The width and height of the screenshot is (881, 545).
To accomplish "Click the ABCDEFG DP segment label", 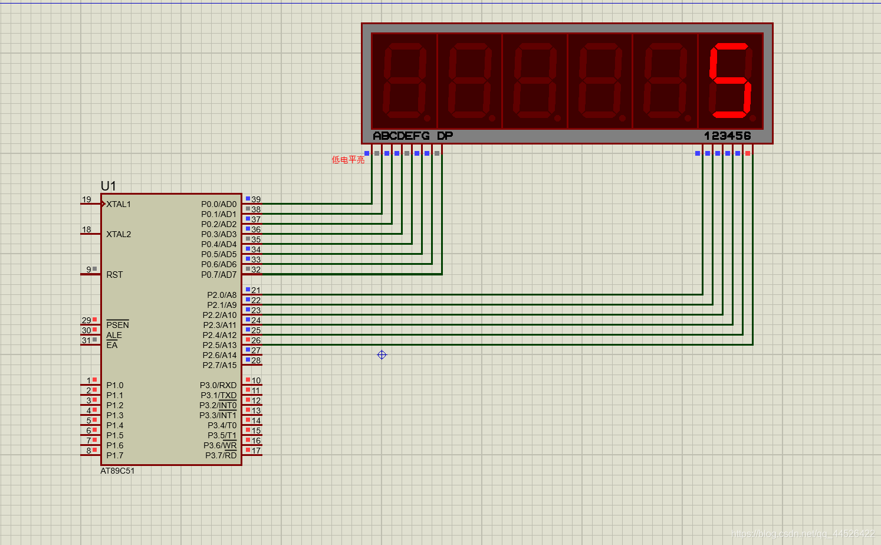I will (413, 136).
